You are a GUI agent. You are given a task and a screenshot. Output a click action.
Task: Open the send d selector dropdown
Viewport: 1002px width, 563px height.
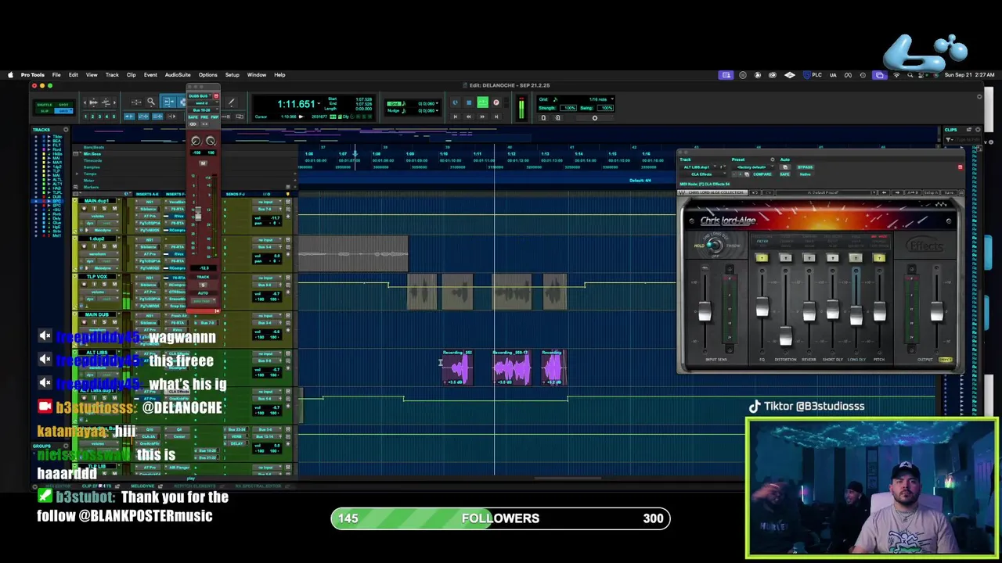click(201, 103)
